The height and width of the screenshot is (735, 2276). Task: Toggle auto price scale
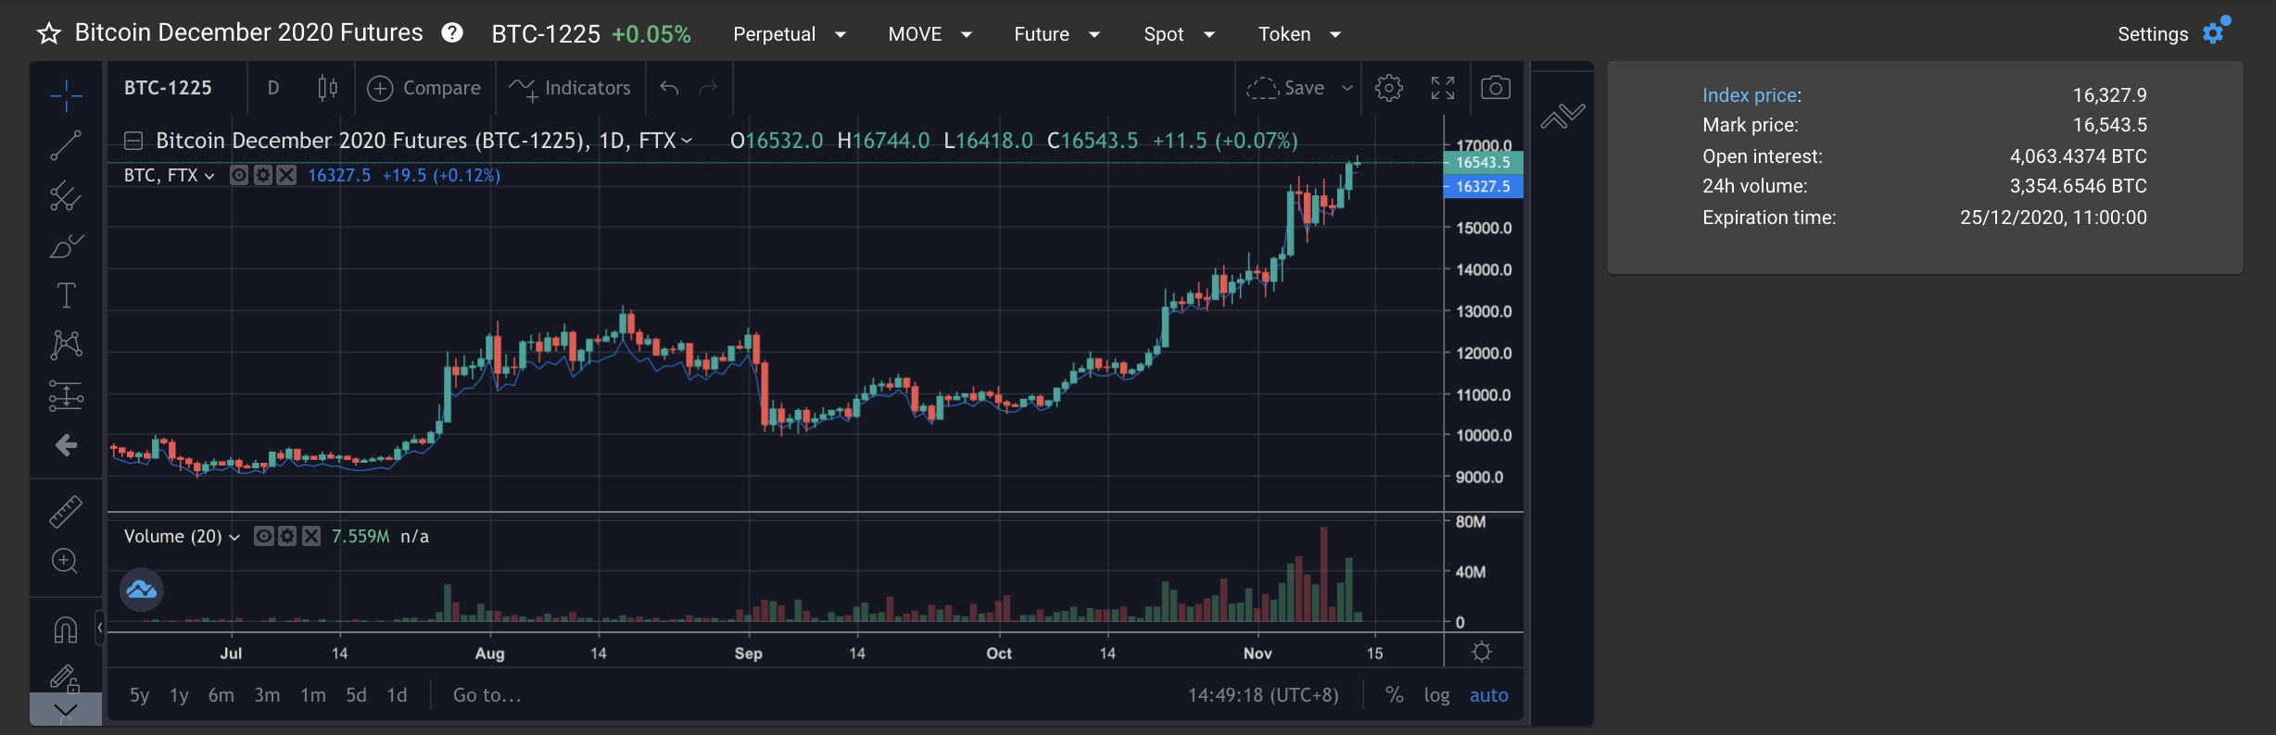1488,695
